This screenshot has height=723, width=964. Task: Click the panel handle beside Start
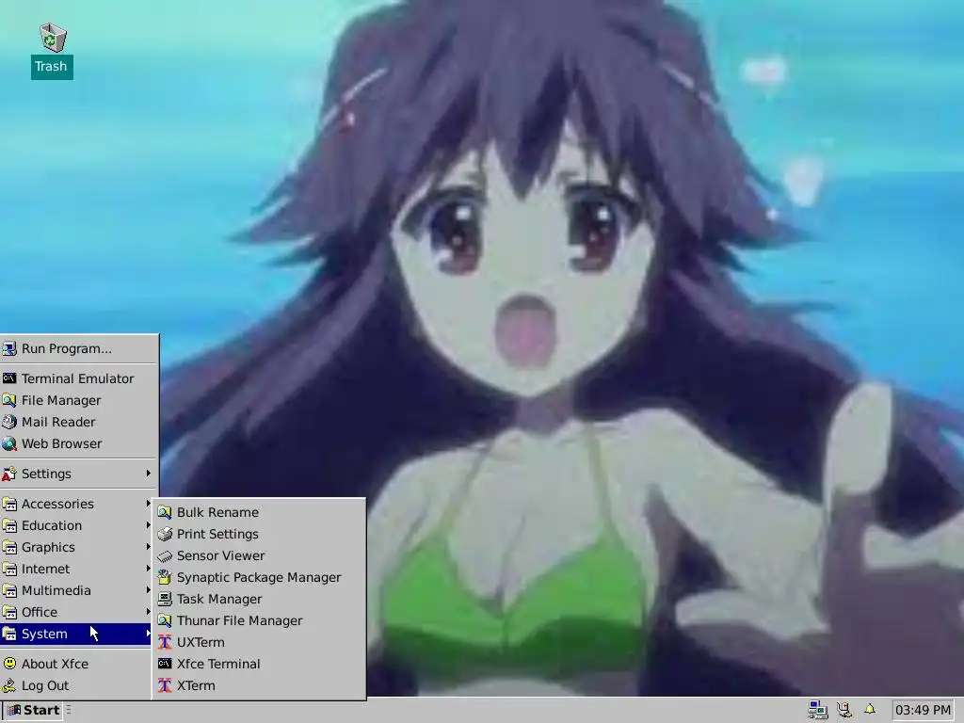[68, 710]
